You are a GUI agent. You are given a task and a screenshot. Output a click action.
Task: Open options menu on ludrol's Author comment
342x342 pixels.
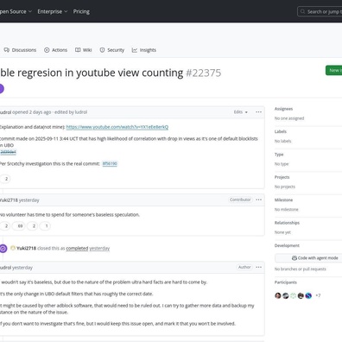point(258,267)
